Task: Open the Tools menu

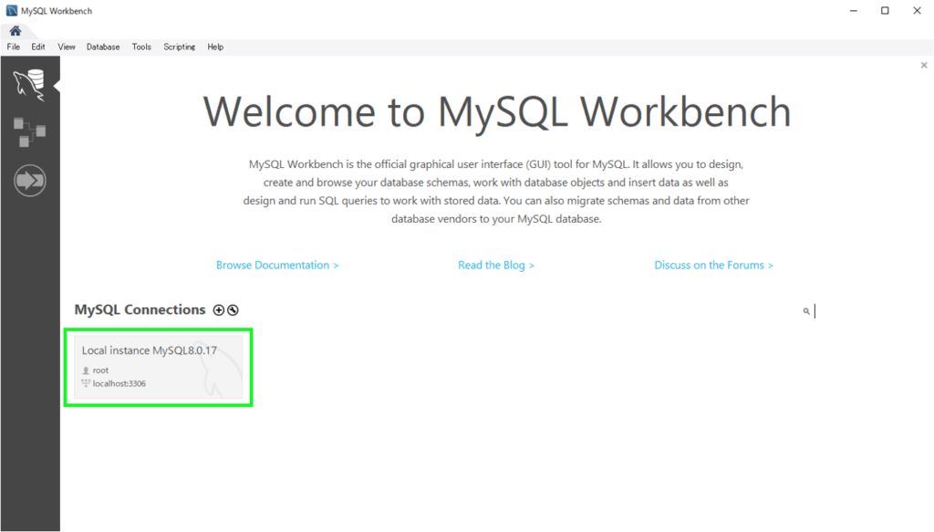Action: 141,47
